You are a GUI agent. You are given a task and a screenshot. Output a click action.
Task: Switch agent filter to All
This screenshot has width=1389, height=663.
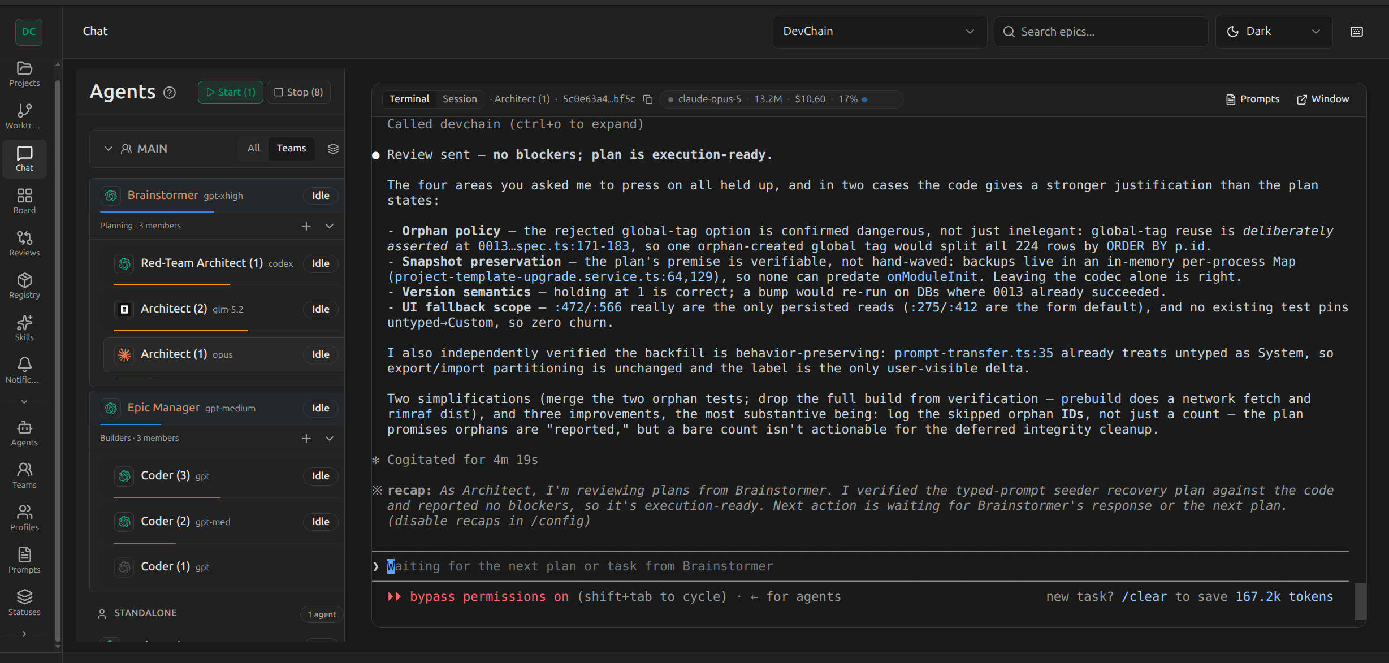click(x=254, y=148)
